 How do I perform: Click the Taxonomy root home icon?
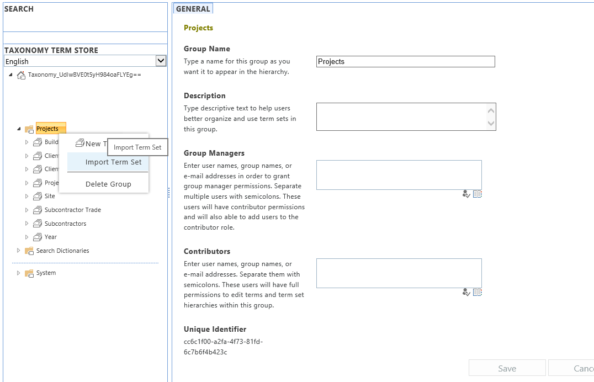(x=21, y=75)
